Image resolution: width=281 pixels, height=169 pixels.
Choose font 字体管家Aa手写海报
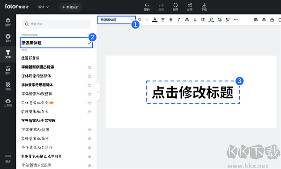[38, 121]
